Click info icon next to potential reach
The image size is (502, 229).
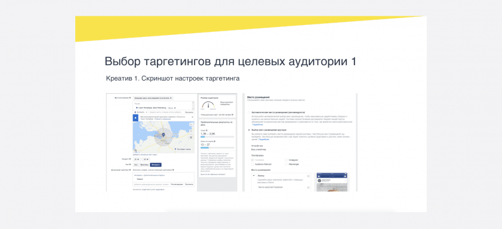click(232, 114)
